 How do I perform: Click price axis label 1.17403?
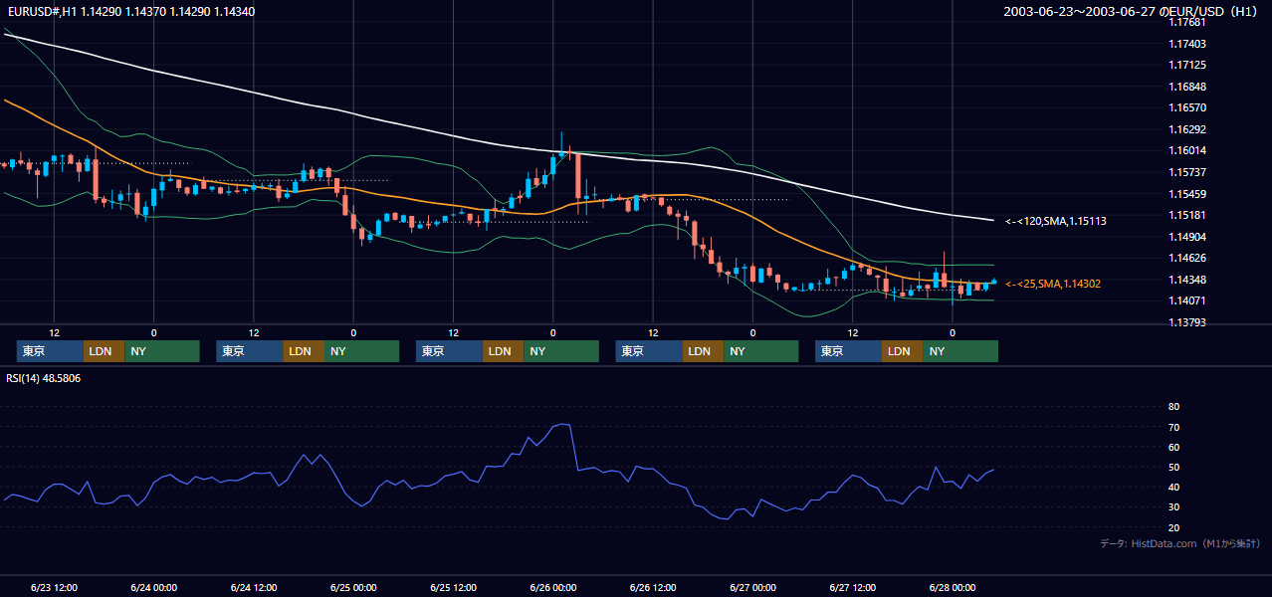(1186, 44)
